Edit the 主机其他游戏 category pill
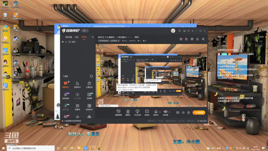This screenshot has width=268, height=151. [109, 41]
